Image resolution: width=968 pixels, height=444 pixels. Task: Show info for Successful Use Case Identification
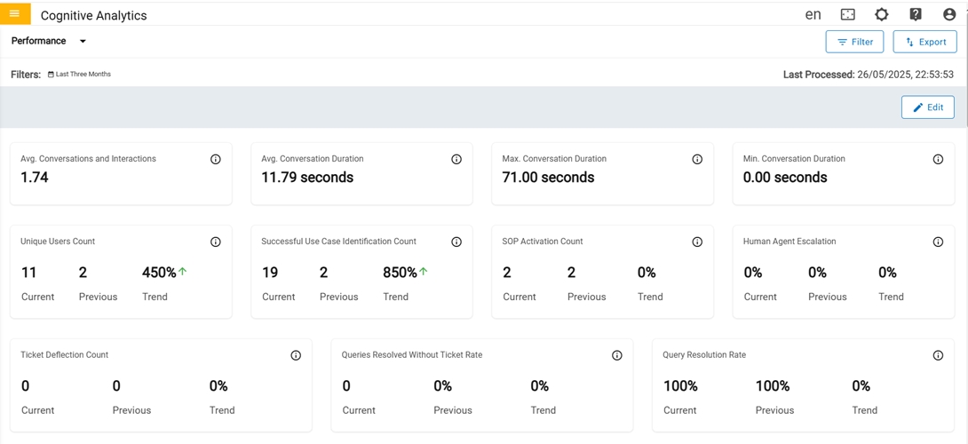click(456, 242)
